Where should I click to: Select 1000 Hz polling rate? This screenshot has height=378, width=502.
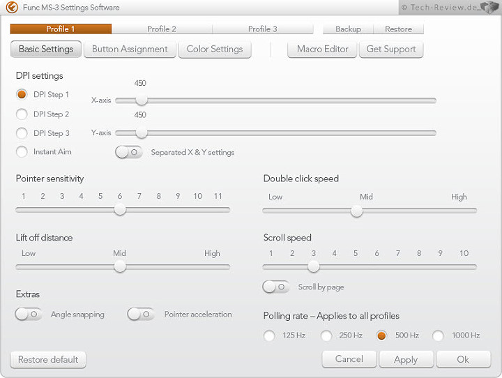pyautogui.click(x=438, y=335)
